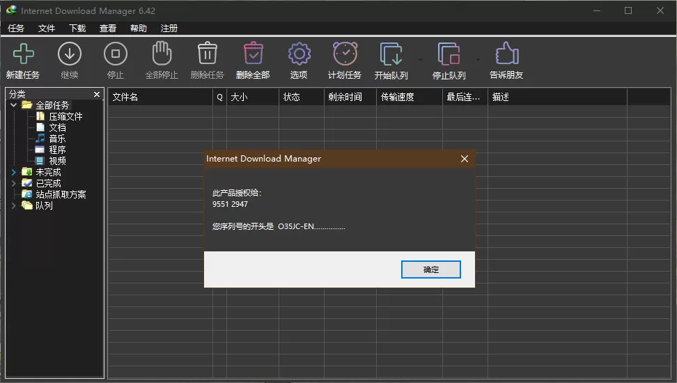Click the 全部停止 hand icon

(162, 54)
